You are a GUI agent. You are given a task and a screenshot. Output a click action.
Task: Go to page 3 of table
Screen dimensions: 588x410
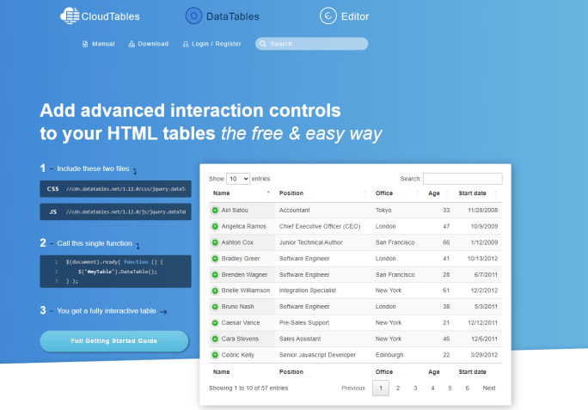click(x=415, y=389)
